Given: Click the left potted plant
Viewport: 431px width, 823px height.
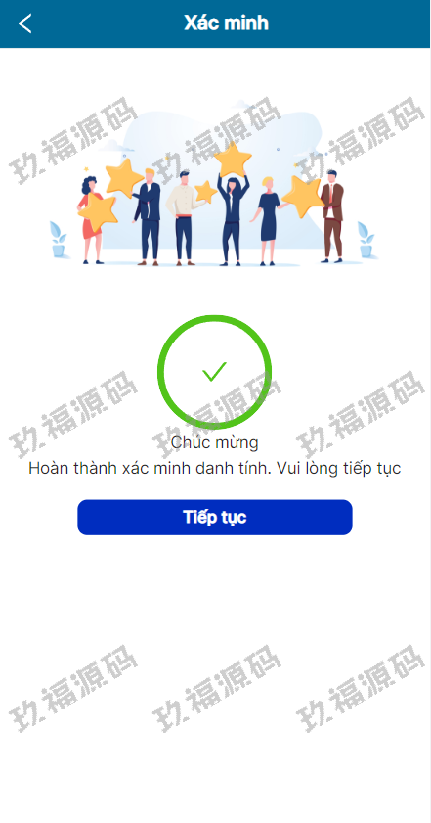Looking at the screenshot, I should tap(59, 240).
